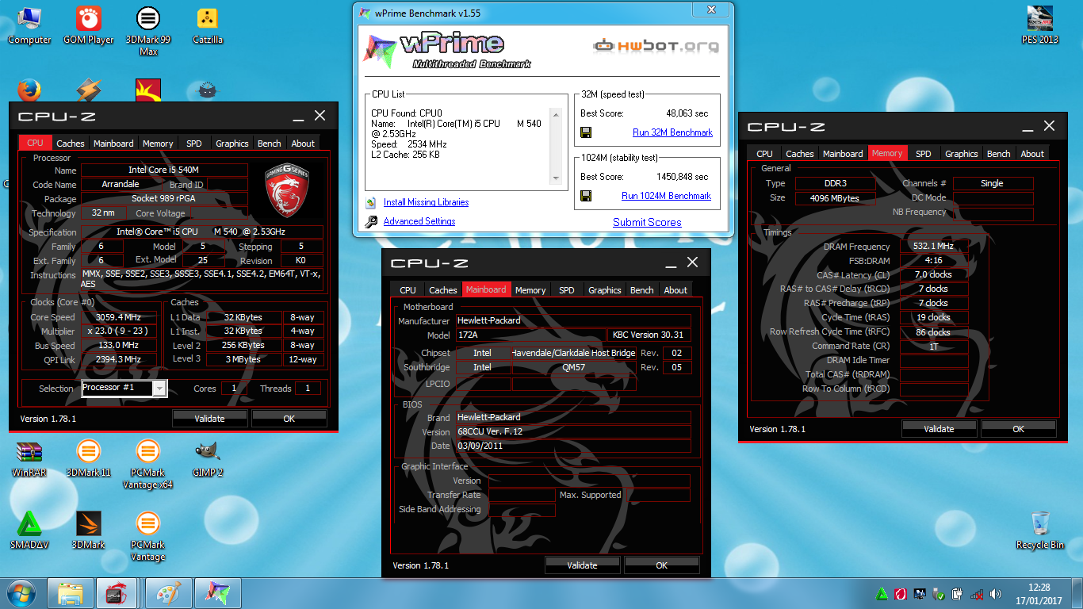Click the icon next to Install Missing Libraries
The width and height of the screenshot is (1083, 609).
(x=370, y=202)
